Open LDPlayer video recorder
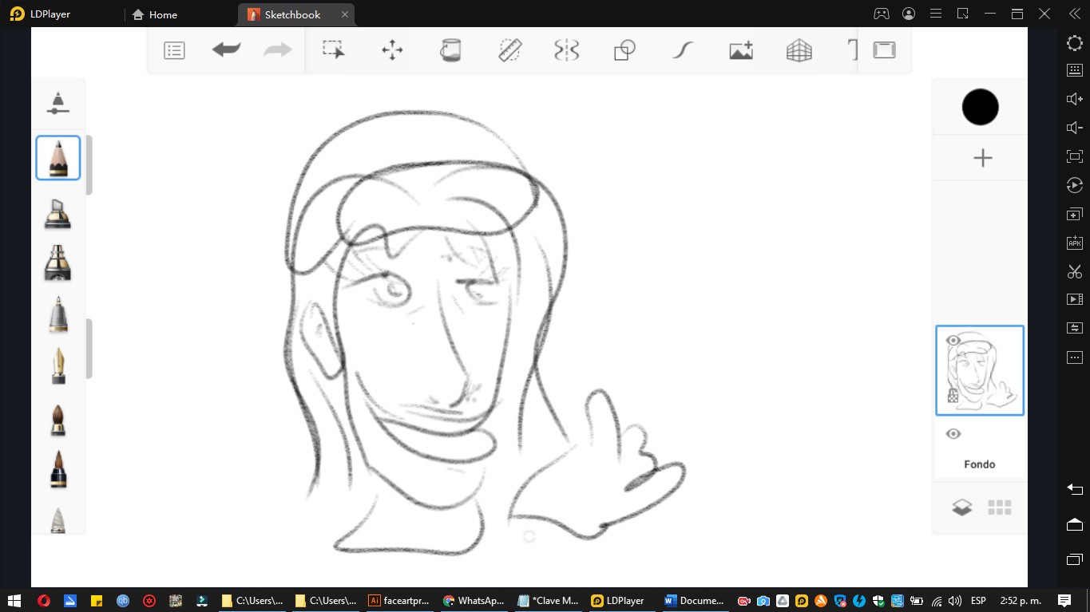 click(x=1075, y=299)
